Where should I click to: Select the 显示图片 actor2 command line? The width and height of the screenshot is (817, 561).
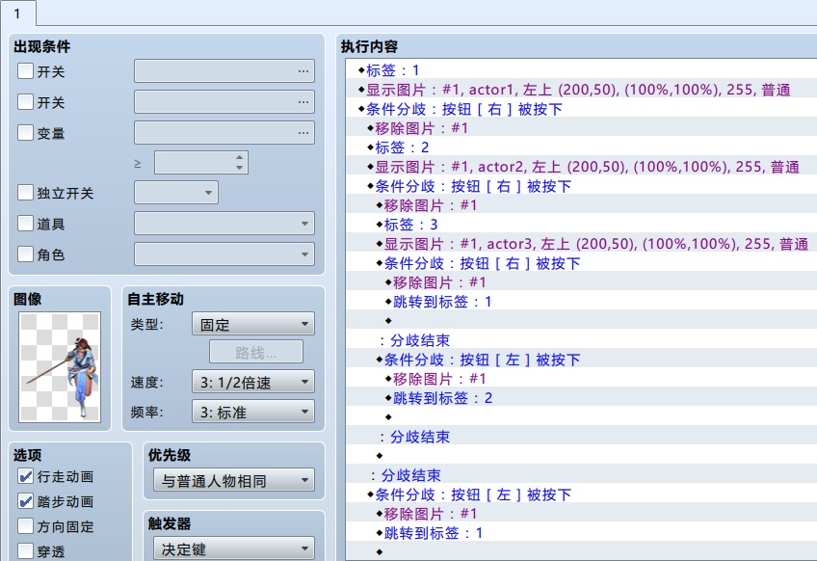pyautogui.click(x=583, y=167)
